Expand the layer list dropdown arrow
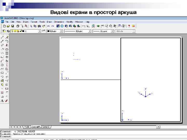Screen dimensions: 187x140 [x=39, y=31]
